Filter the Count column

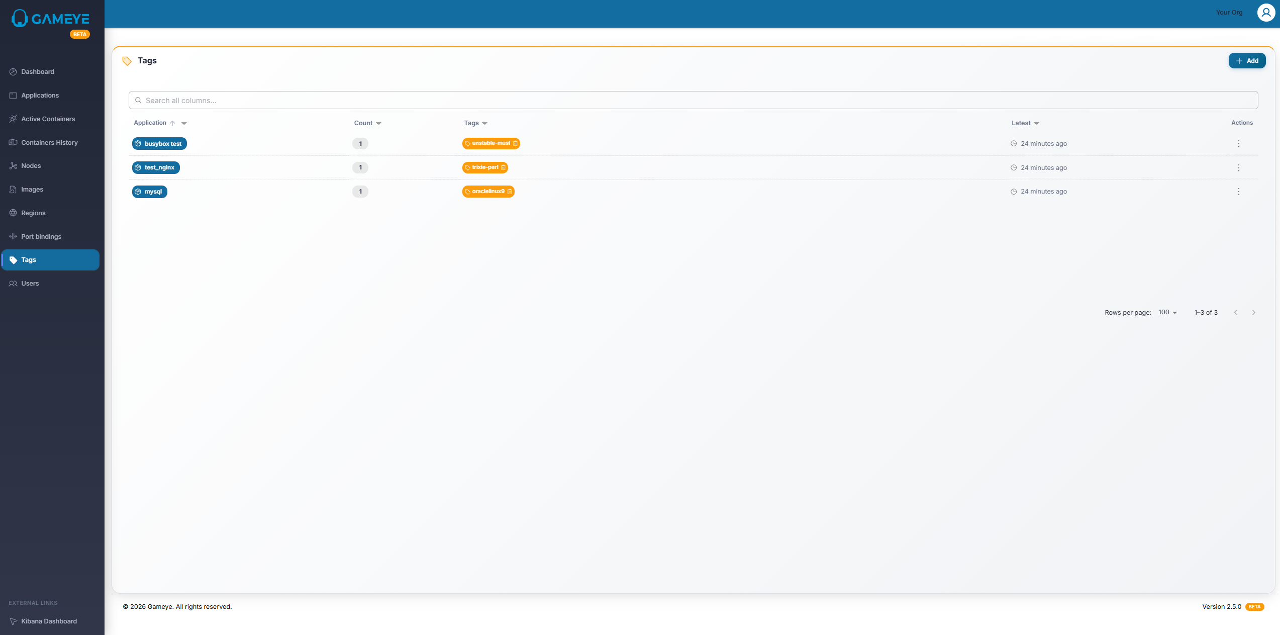coord(378,123)
